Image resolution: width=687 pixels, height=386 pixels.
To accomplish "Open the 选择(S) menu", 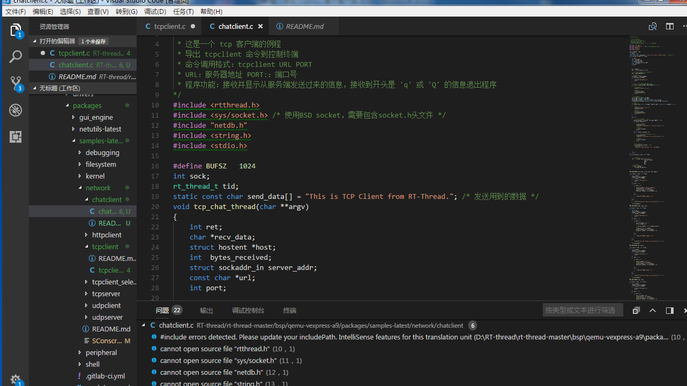I will [70, 11].
